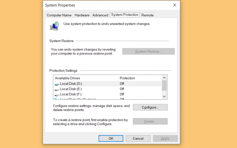Click the drives list scroll down arrow
Viewport: 237px width, 148px height.
164,96
